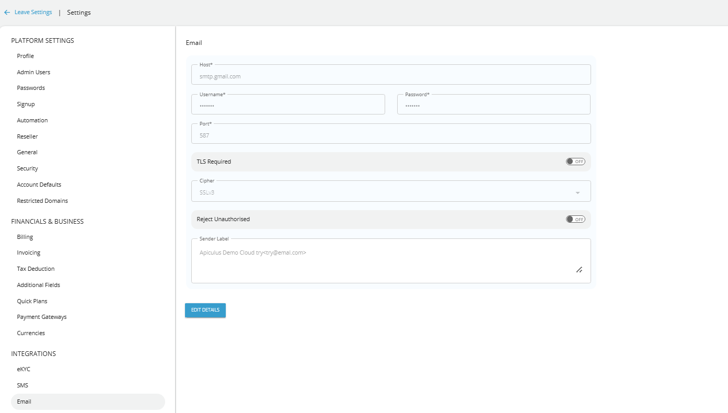The image size is (728, 413).
Task: Toggle TLS Required on
Action: [575, 162]
